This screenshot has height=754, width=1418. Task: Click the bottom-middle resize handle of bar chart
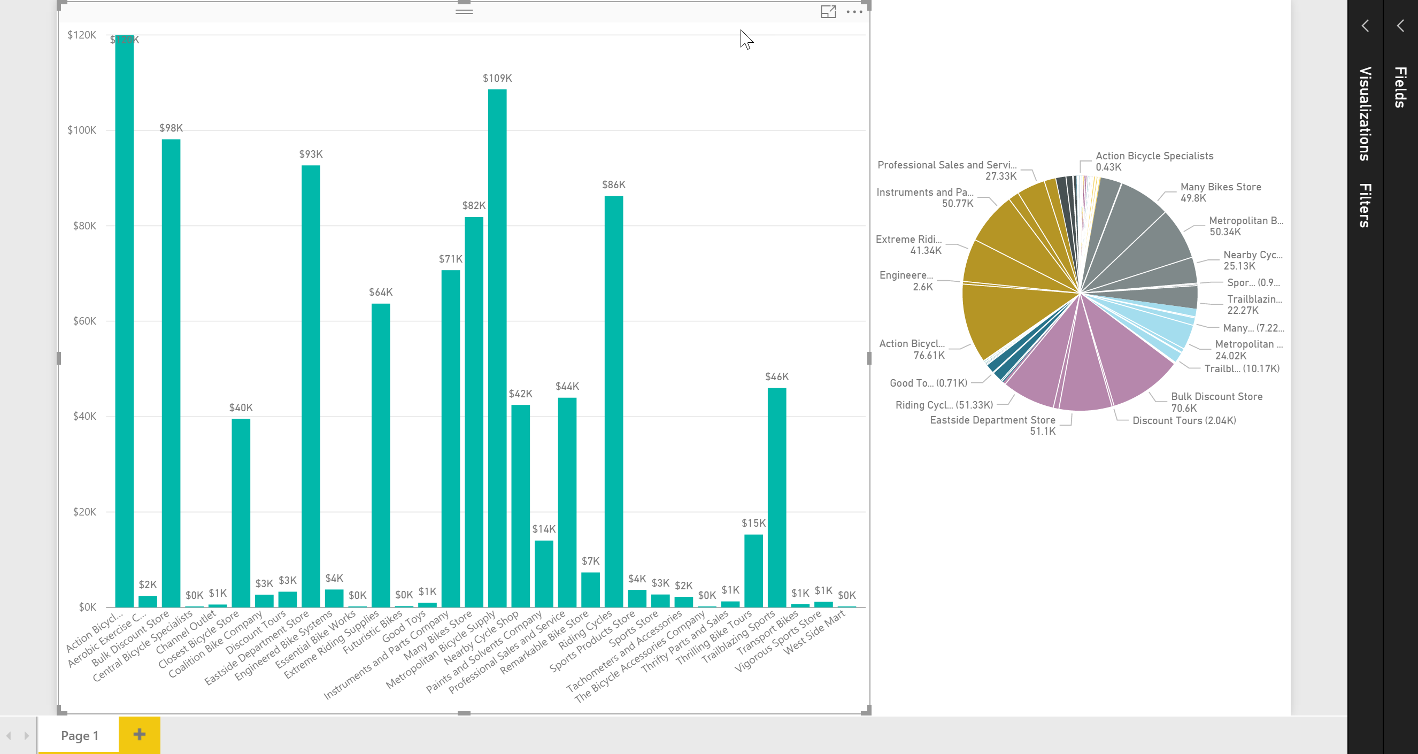tap(464, 713)
